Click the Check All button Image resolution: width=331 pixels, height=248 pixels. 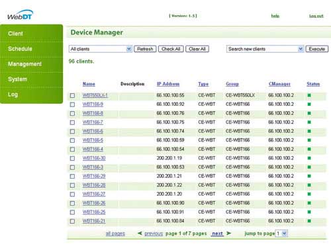171,49
